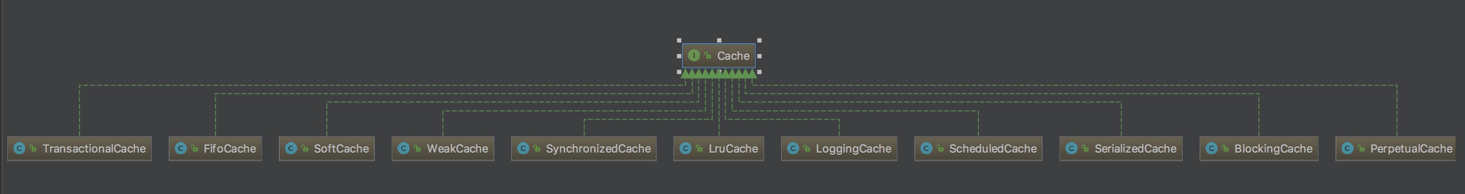The image size is (1465, 194).
Task: Select the LoggingCache node
Action: (x=840, y=148)
